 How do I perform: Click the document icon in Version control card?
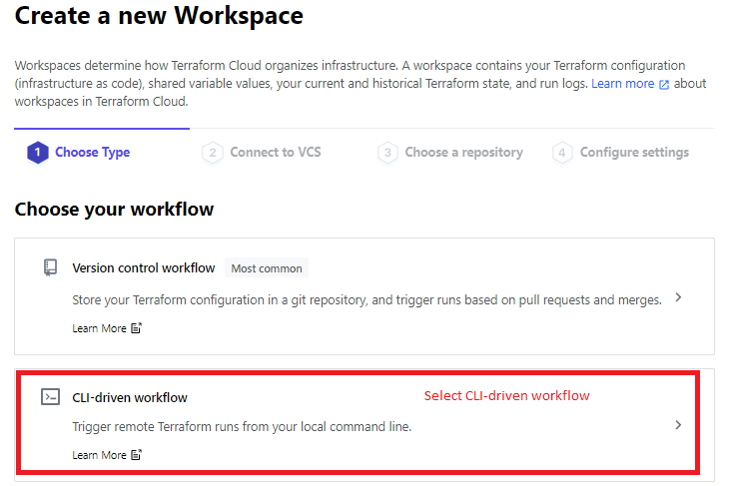(137, 328)
